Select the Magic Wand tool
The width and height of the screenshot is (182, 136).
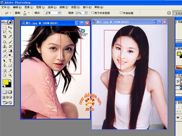click(x=10, y=32)
